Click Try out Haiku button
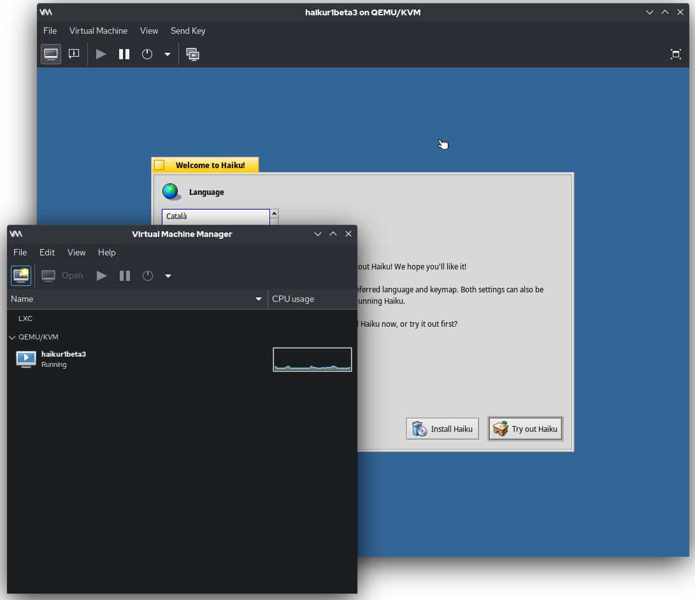This screenshot has width=695, height=600. click(526, 429)
